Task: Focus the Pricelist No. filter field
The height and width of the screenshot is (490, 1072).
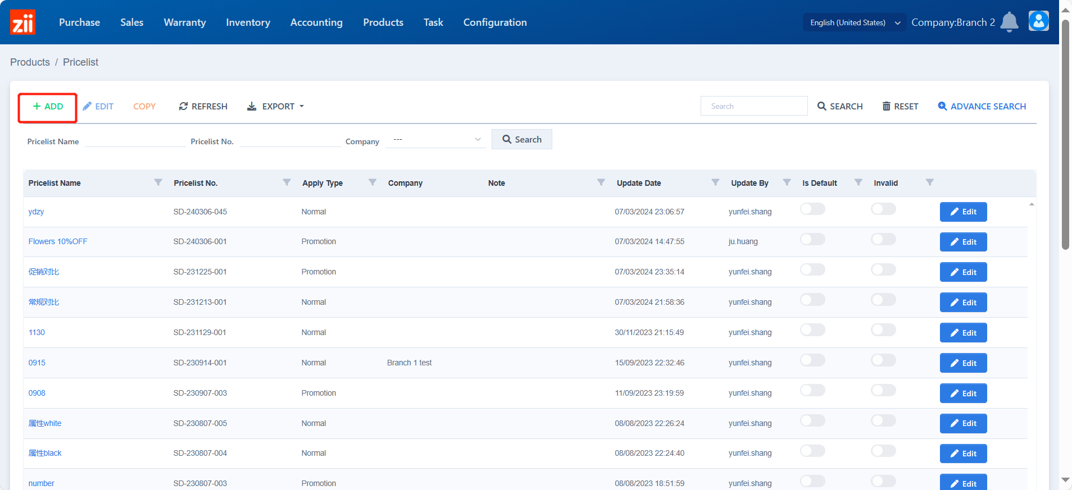Action: coord(290,140)
